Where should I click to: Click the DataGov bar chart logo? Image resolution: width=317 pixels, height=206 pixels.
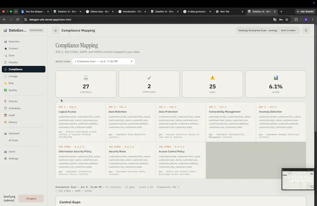[x=5, y=31]
